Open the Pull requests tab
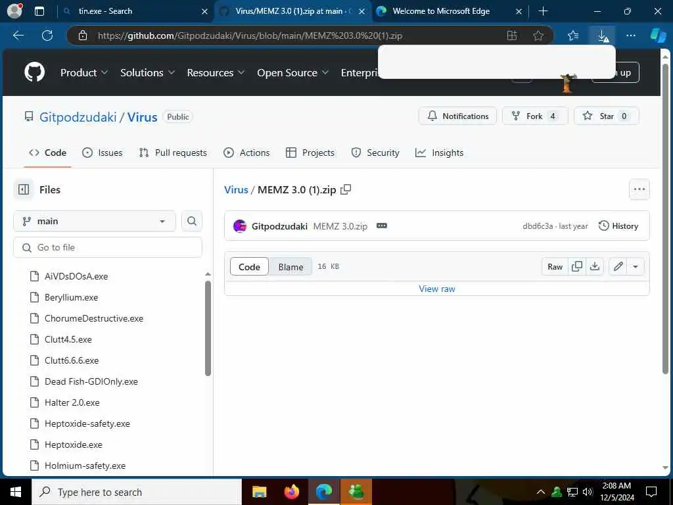The width and height of the screenshot is (673, 505). [x=173, y=153]
